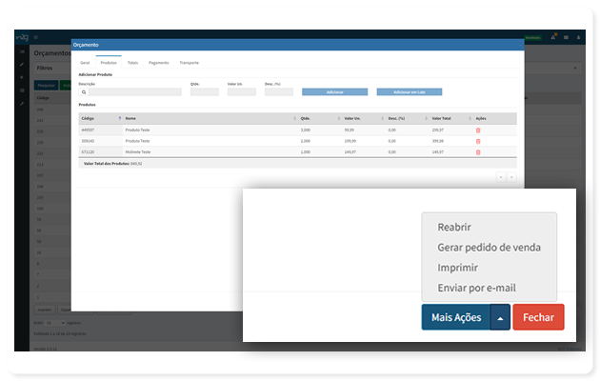
Task: Open the alerts warning icon in top bar
Action: pos(553,37)
